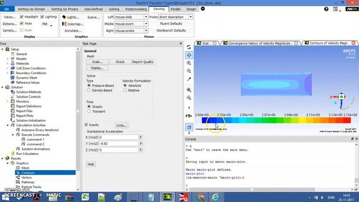Open the Setting Up Domain tab
359x202 pixels.
(x=31, y=9)
